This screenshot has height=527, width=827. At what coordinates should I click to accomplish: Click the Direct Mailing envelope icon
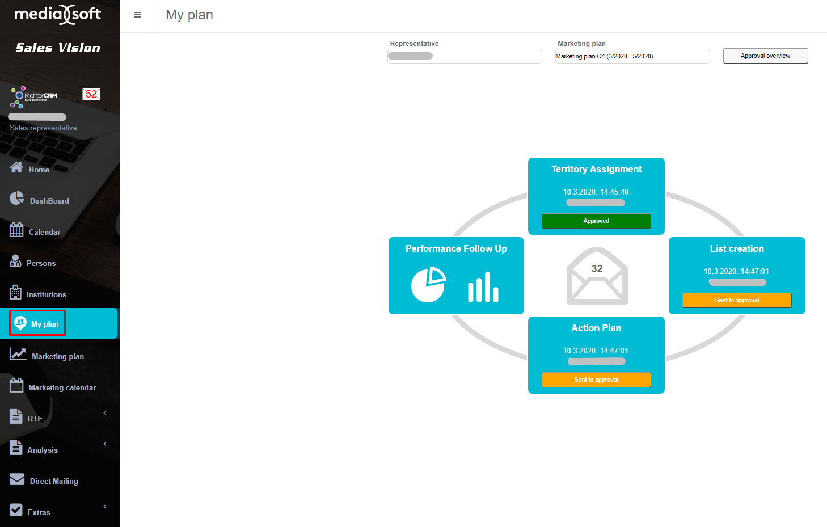tap(17, 480)
